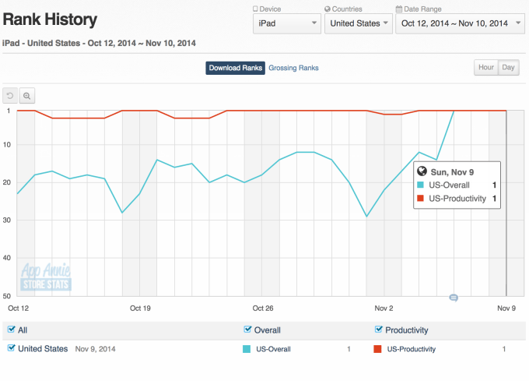Disable the Productivity checkbox

(x=379, y=330)
